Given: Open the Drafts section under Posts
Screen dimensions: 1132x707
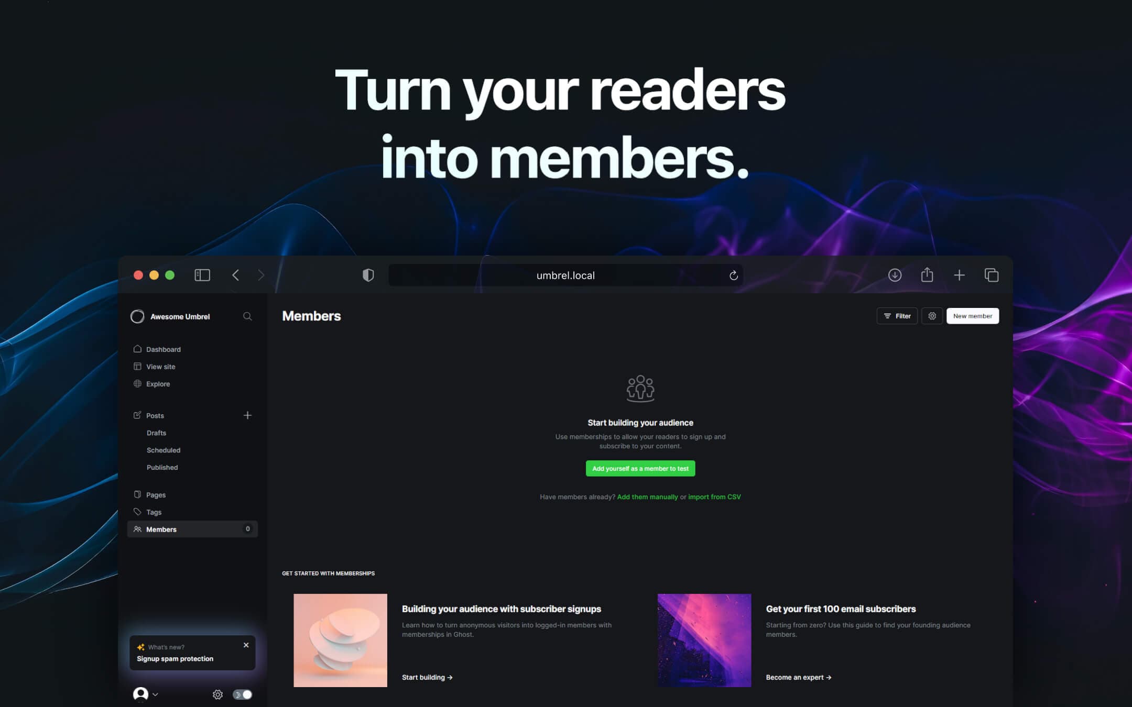Looking at the screenshot, I should (157, 433).
